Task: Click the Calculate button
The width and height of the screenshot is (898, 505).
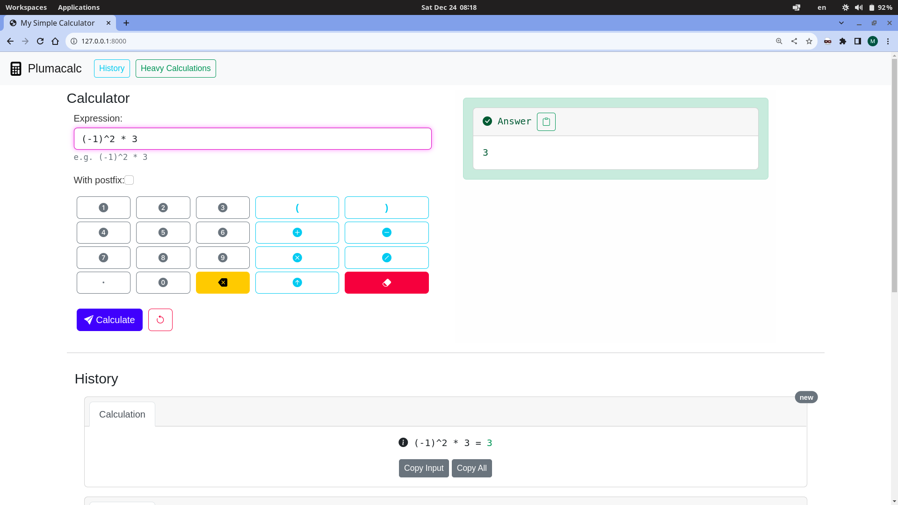Action: point(109,320)
